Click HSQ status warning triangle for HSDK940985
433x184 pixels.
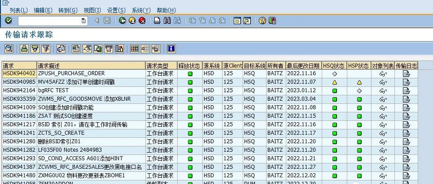click(335, 82)
